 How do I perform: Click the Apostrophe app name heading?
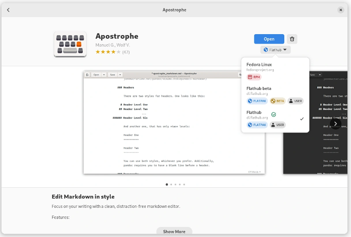117,36
